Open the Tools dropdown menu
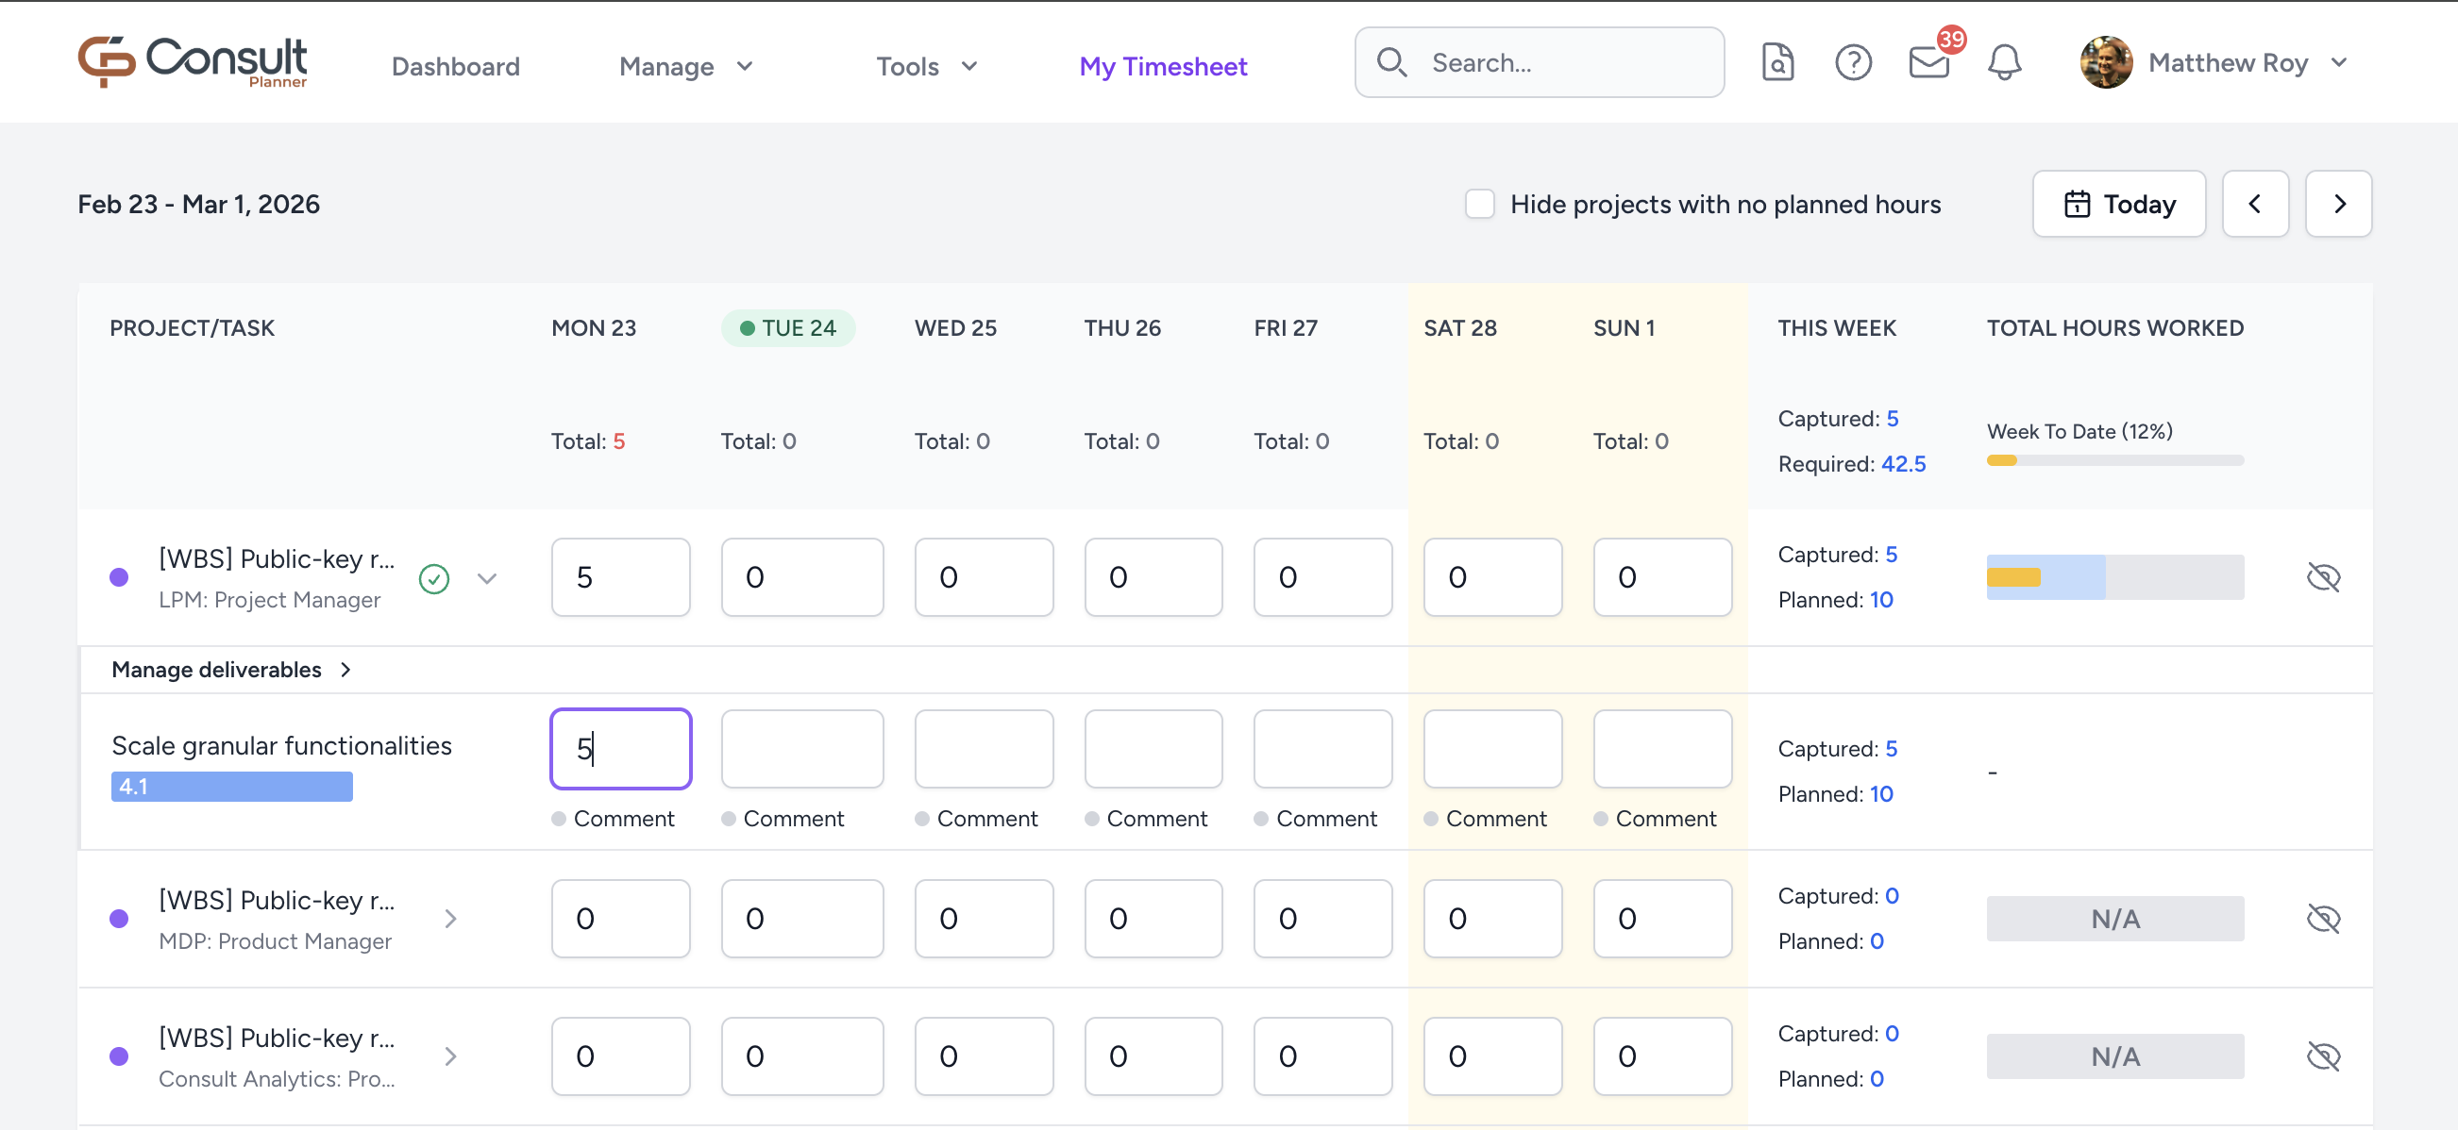The width and height of the screenshot is (2458, 1130). tap(927, 67)
